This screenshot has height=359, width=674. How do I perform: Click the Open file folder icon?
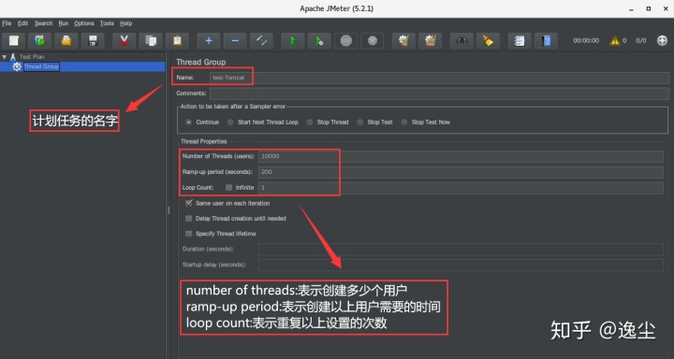66,41
